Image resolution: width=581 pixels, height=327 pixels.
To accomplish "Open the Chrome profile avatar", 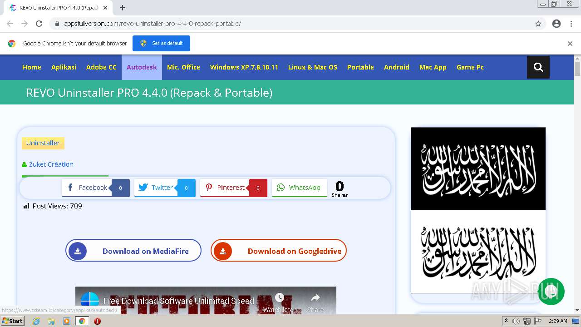I will point(556,24).
